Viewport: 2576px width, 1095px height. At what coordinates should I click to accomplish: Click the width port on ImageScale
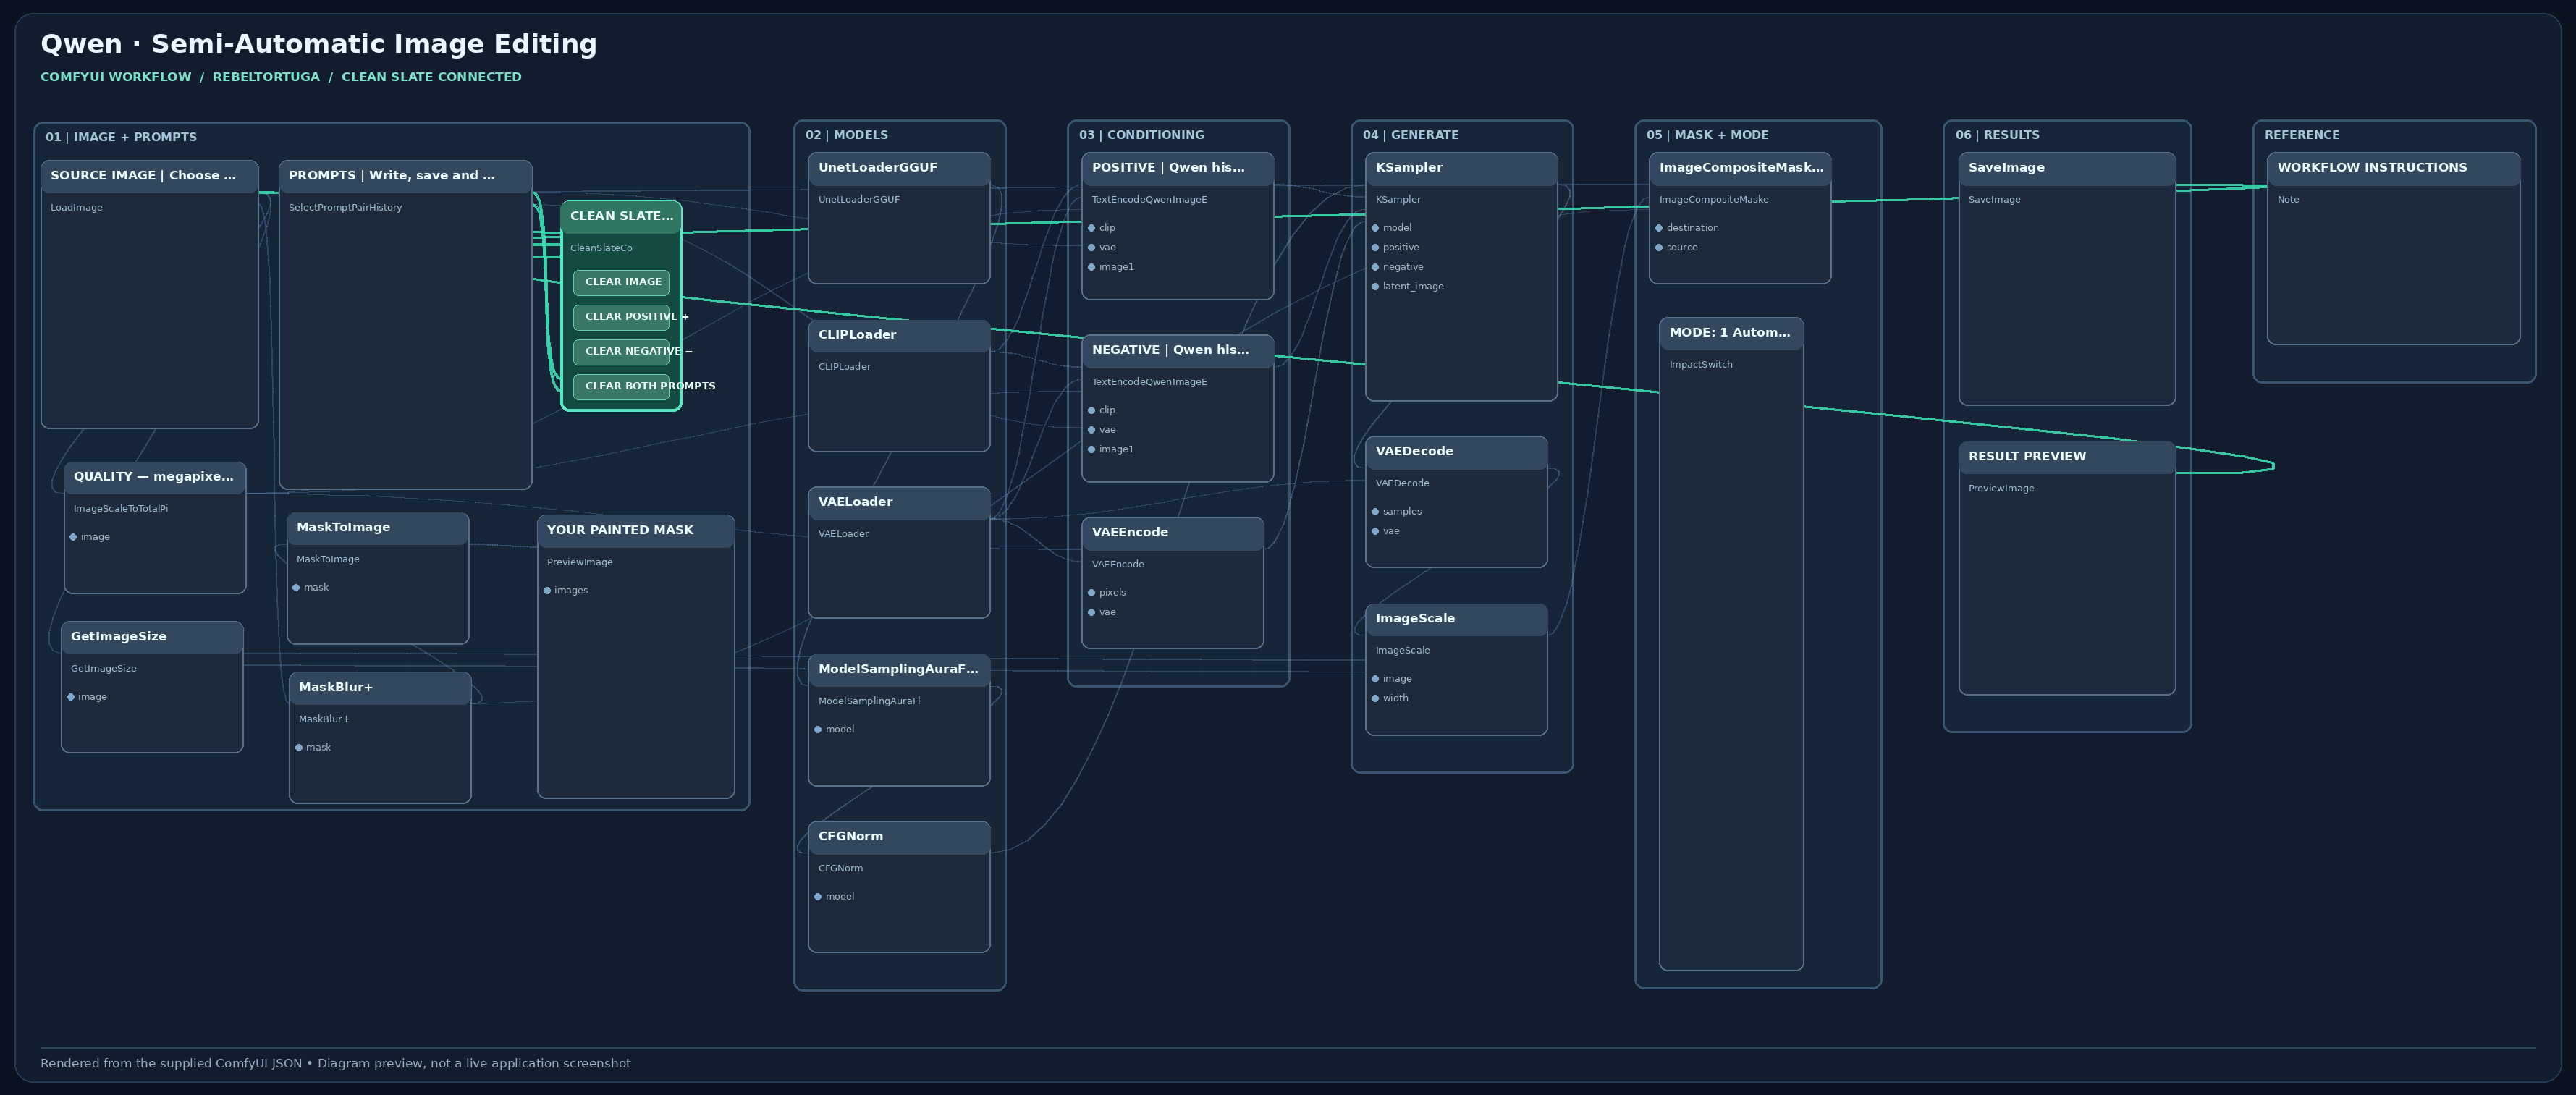pyautogui.click(x=1375, y=699)
